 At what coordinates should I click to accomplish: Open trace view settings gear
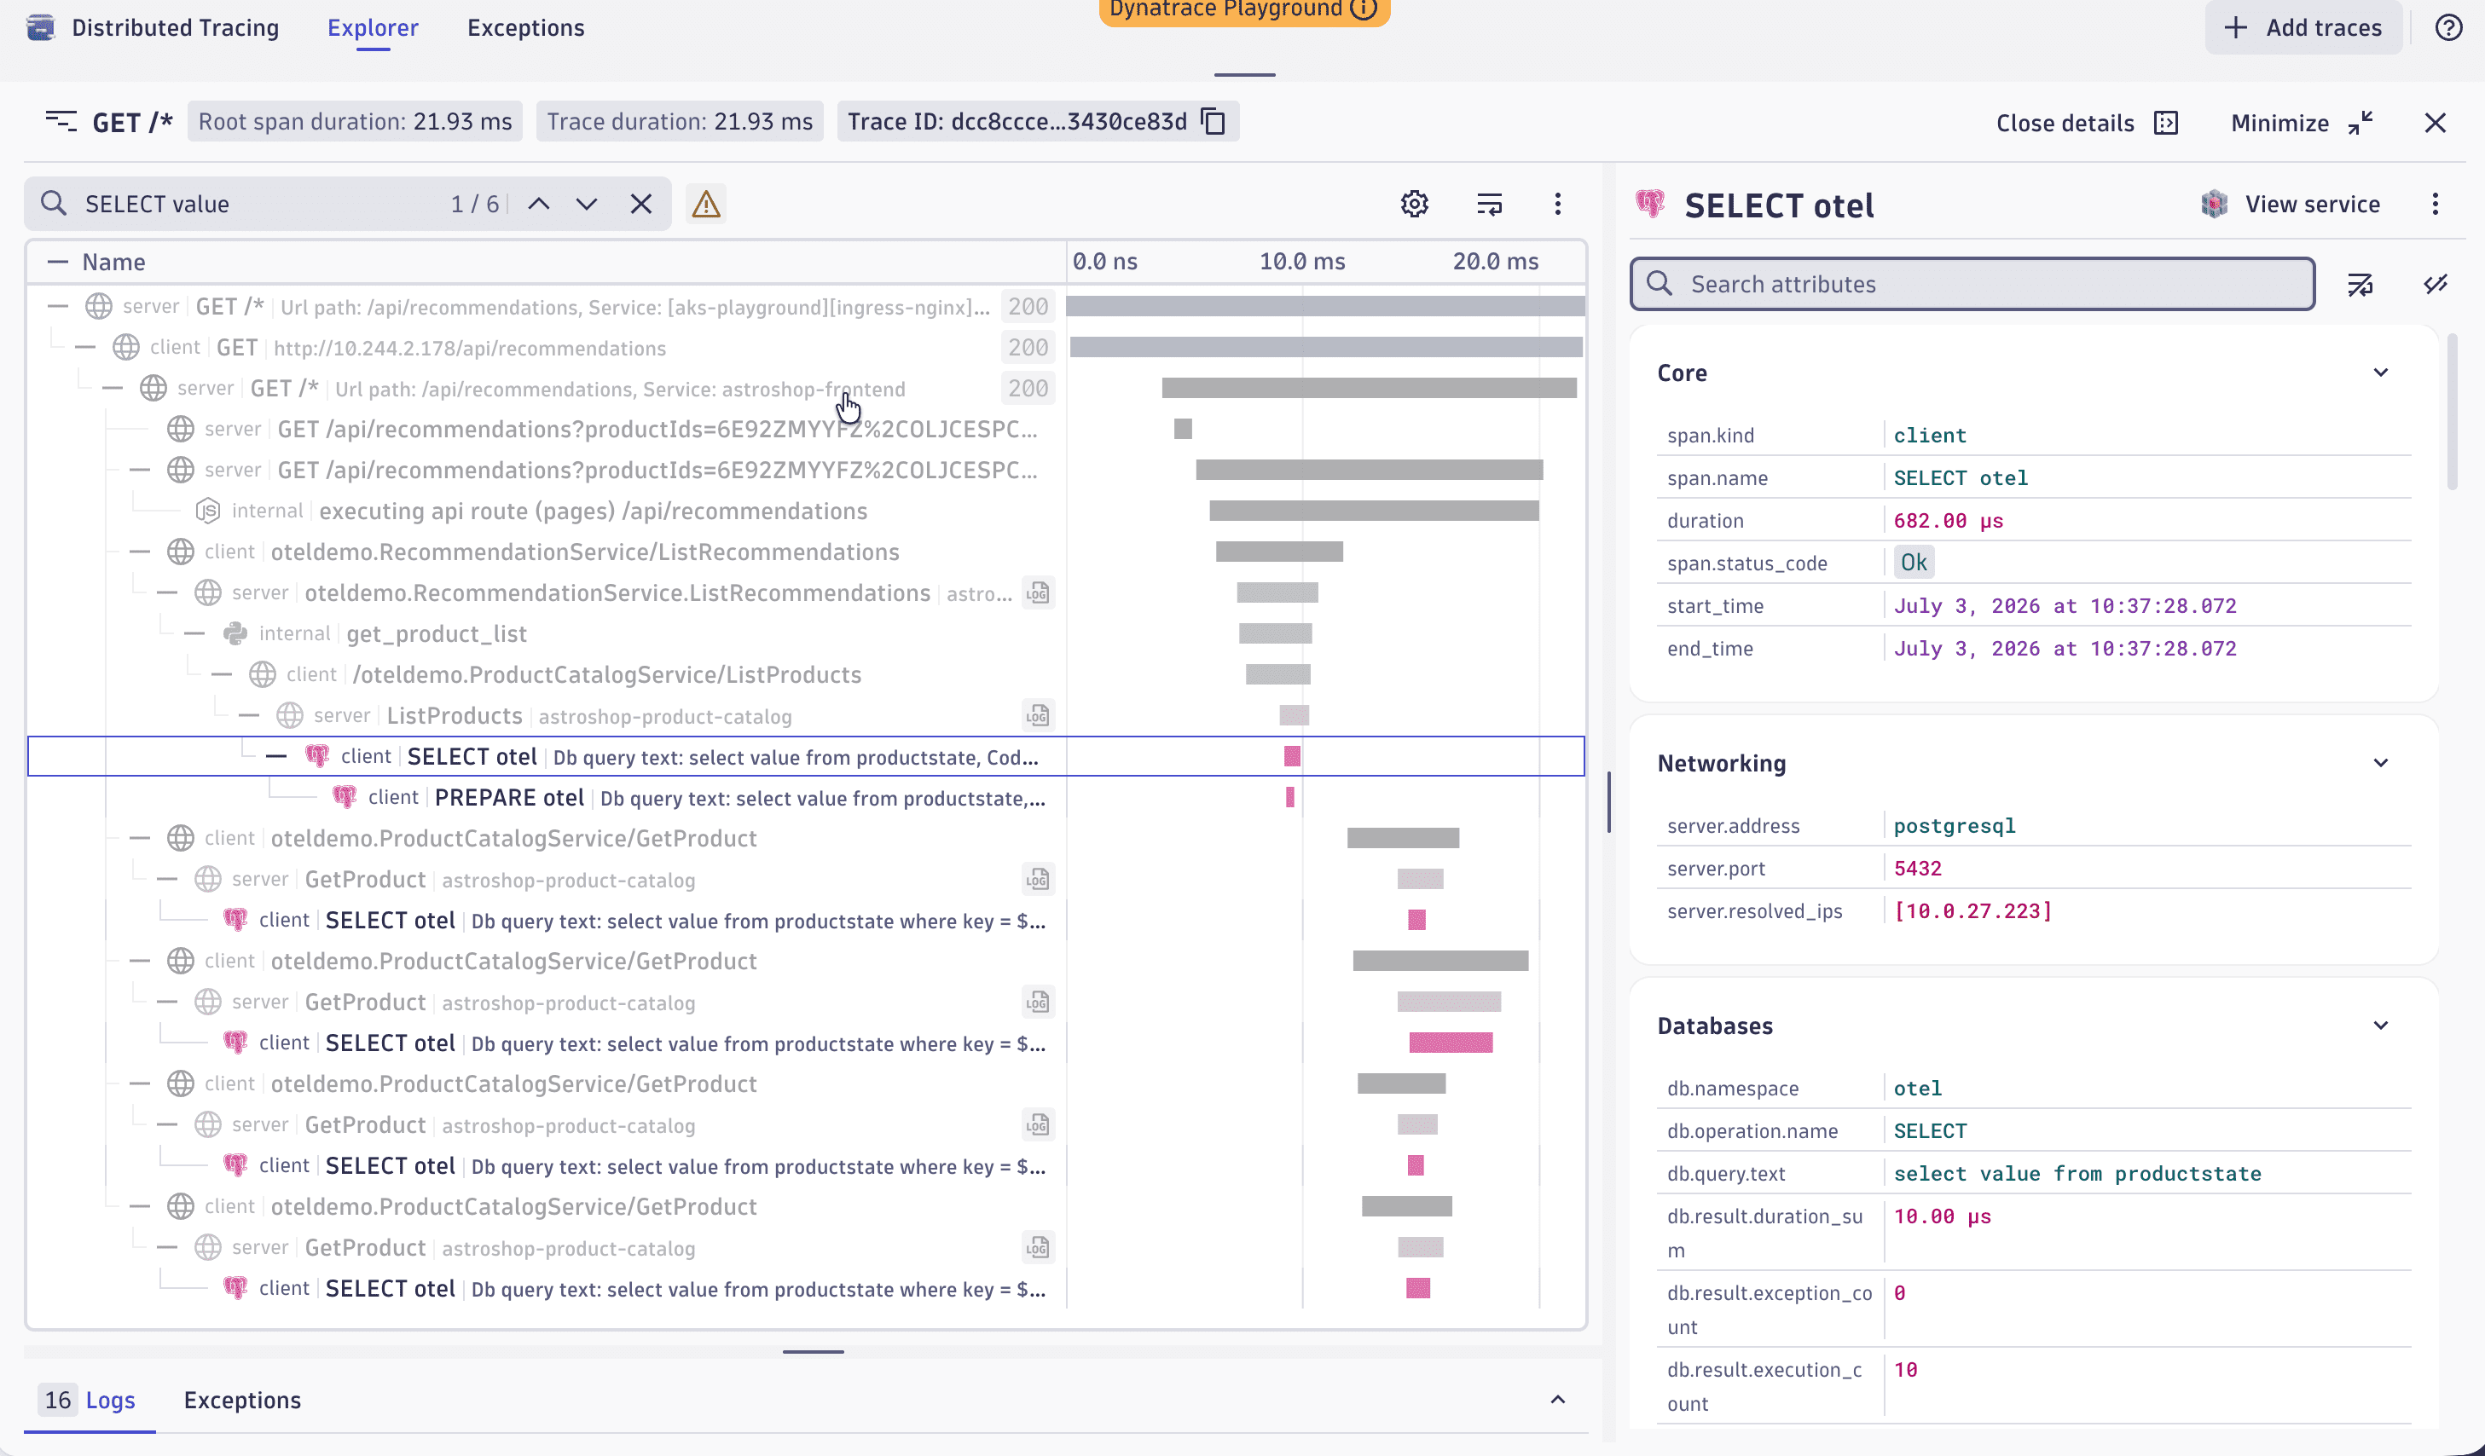point(1414,204)
